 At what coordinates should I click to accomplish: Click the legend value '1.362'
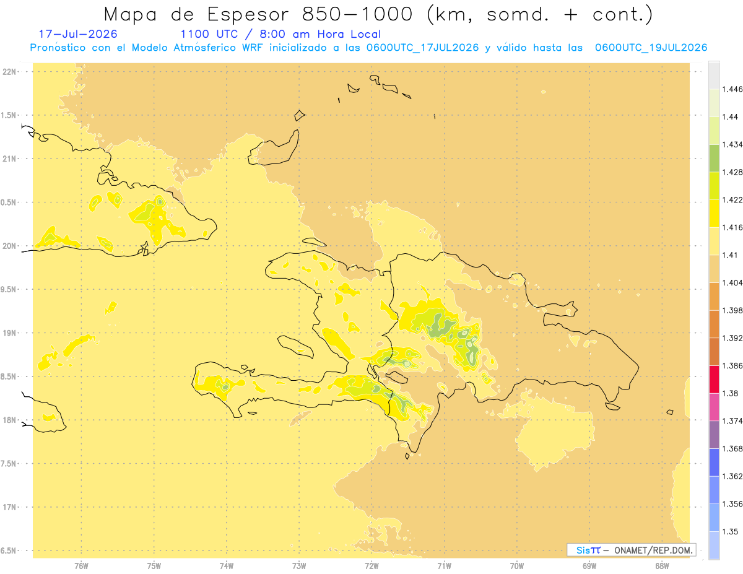[x=732, y=476]
